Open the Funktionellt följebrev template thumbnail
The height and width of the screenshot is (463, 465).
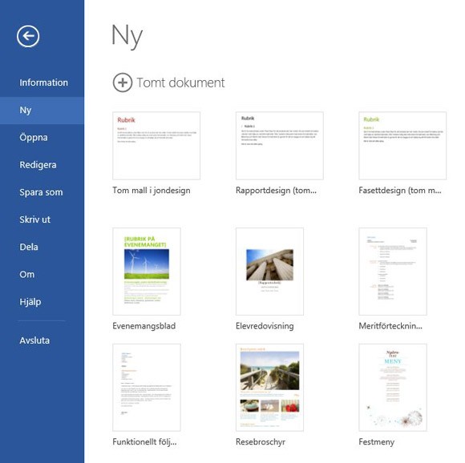point(147,388)
